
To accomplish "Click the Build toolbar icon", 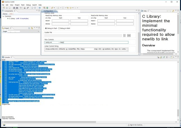I will [14, 8].
